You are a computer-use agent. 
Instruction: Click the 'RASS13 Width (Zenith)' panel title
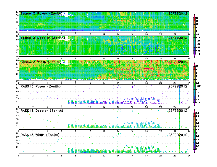click(x=40, y=135)
